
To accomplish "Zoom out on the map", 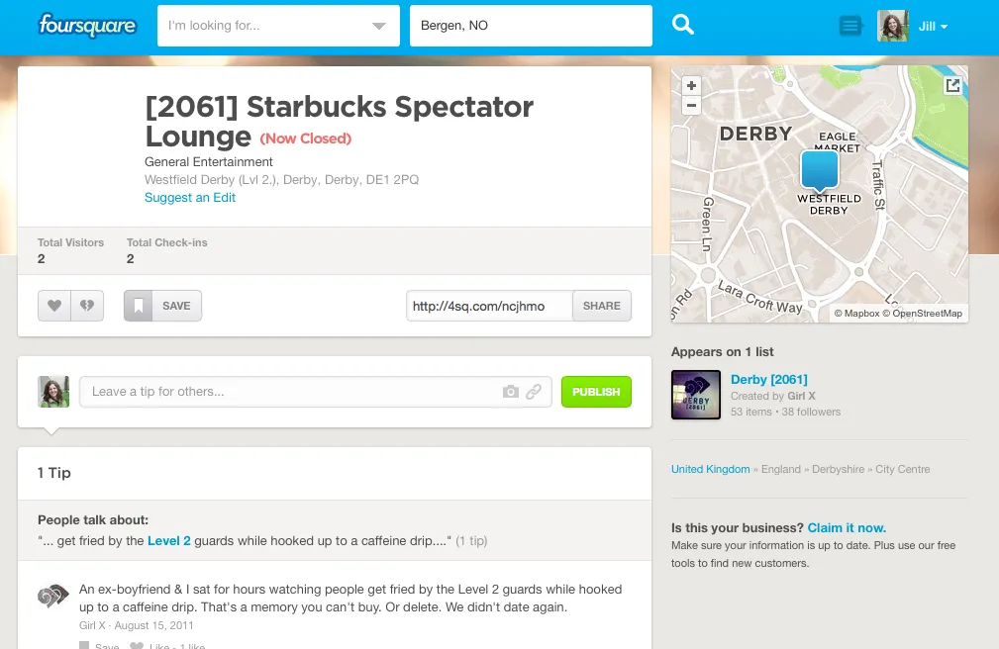I will (691, 106).
